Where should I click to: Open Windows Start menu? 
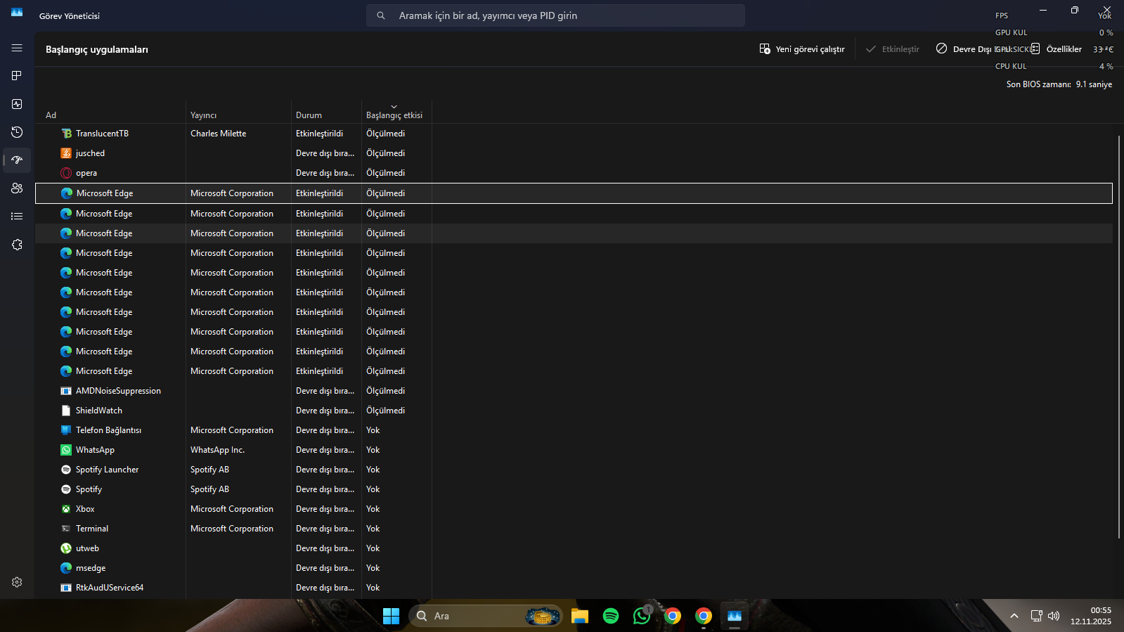[391, 616]
